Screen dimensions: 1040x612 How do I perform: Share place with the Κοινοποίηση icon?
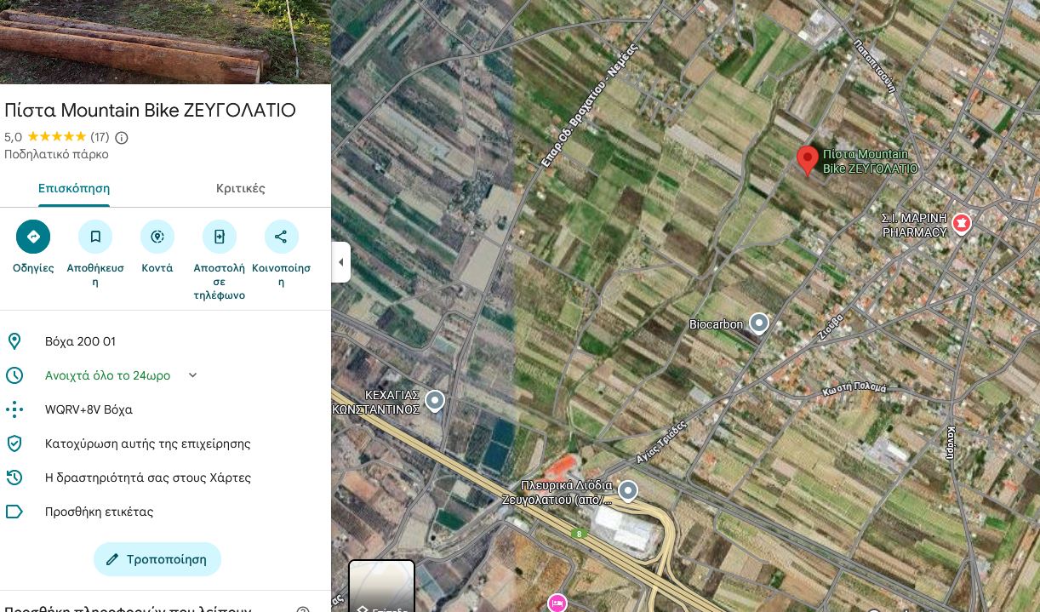coord(282,237)
